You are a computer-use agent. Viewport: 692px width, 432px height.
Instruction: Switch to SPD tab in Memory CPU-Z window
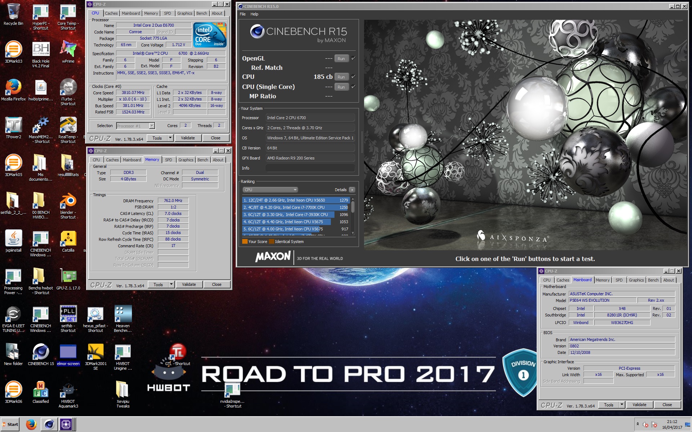pos(169,160)
